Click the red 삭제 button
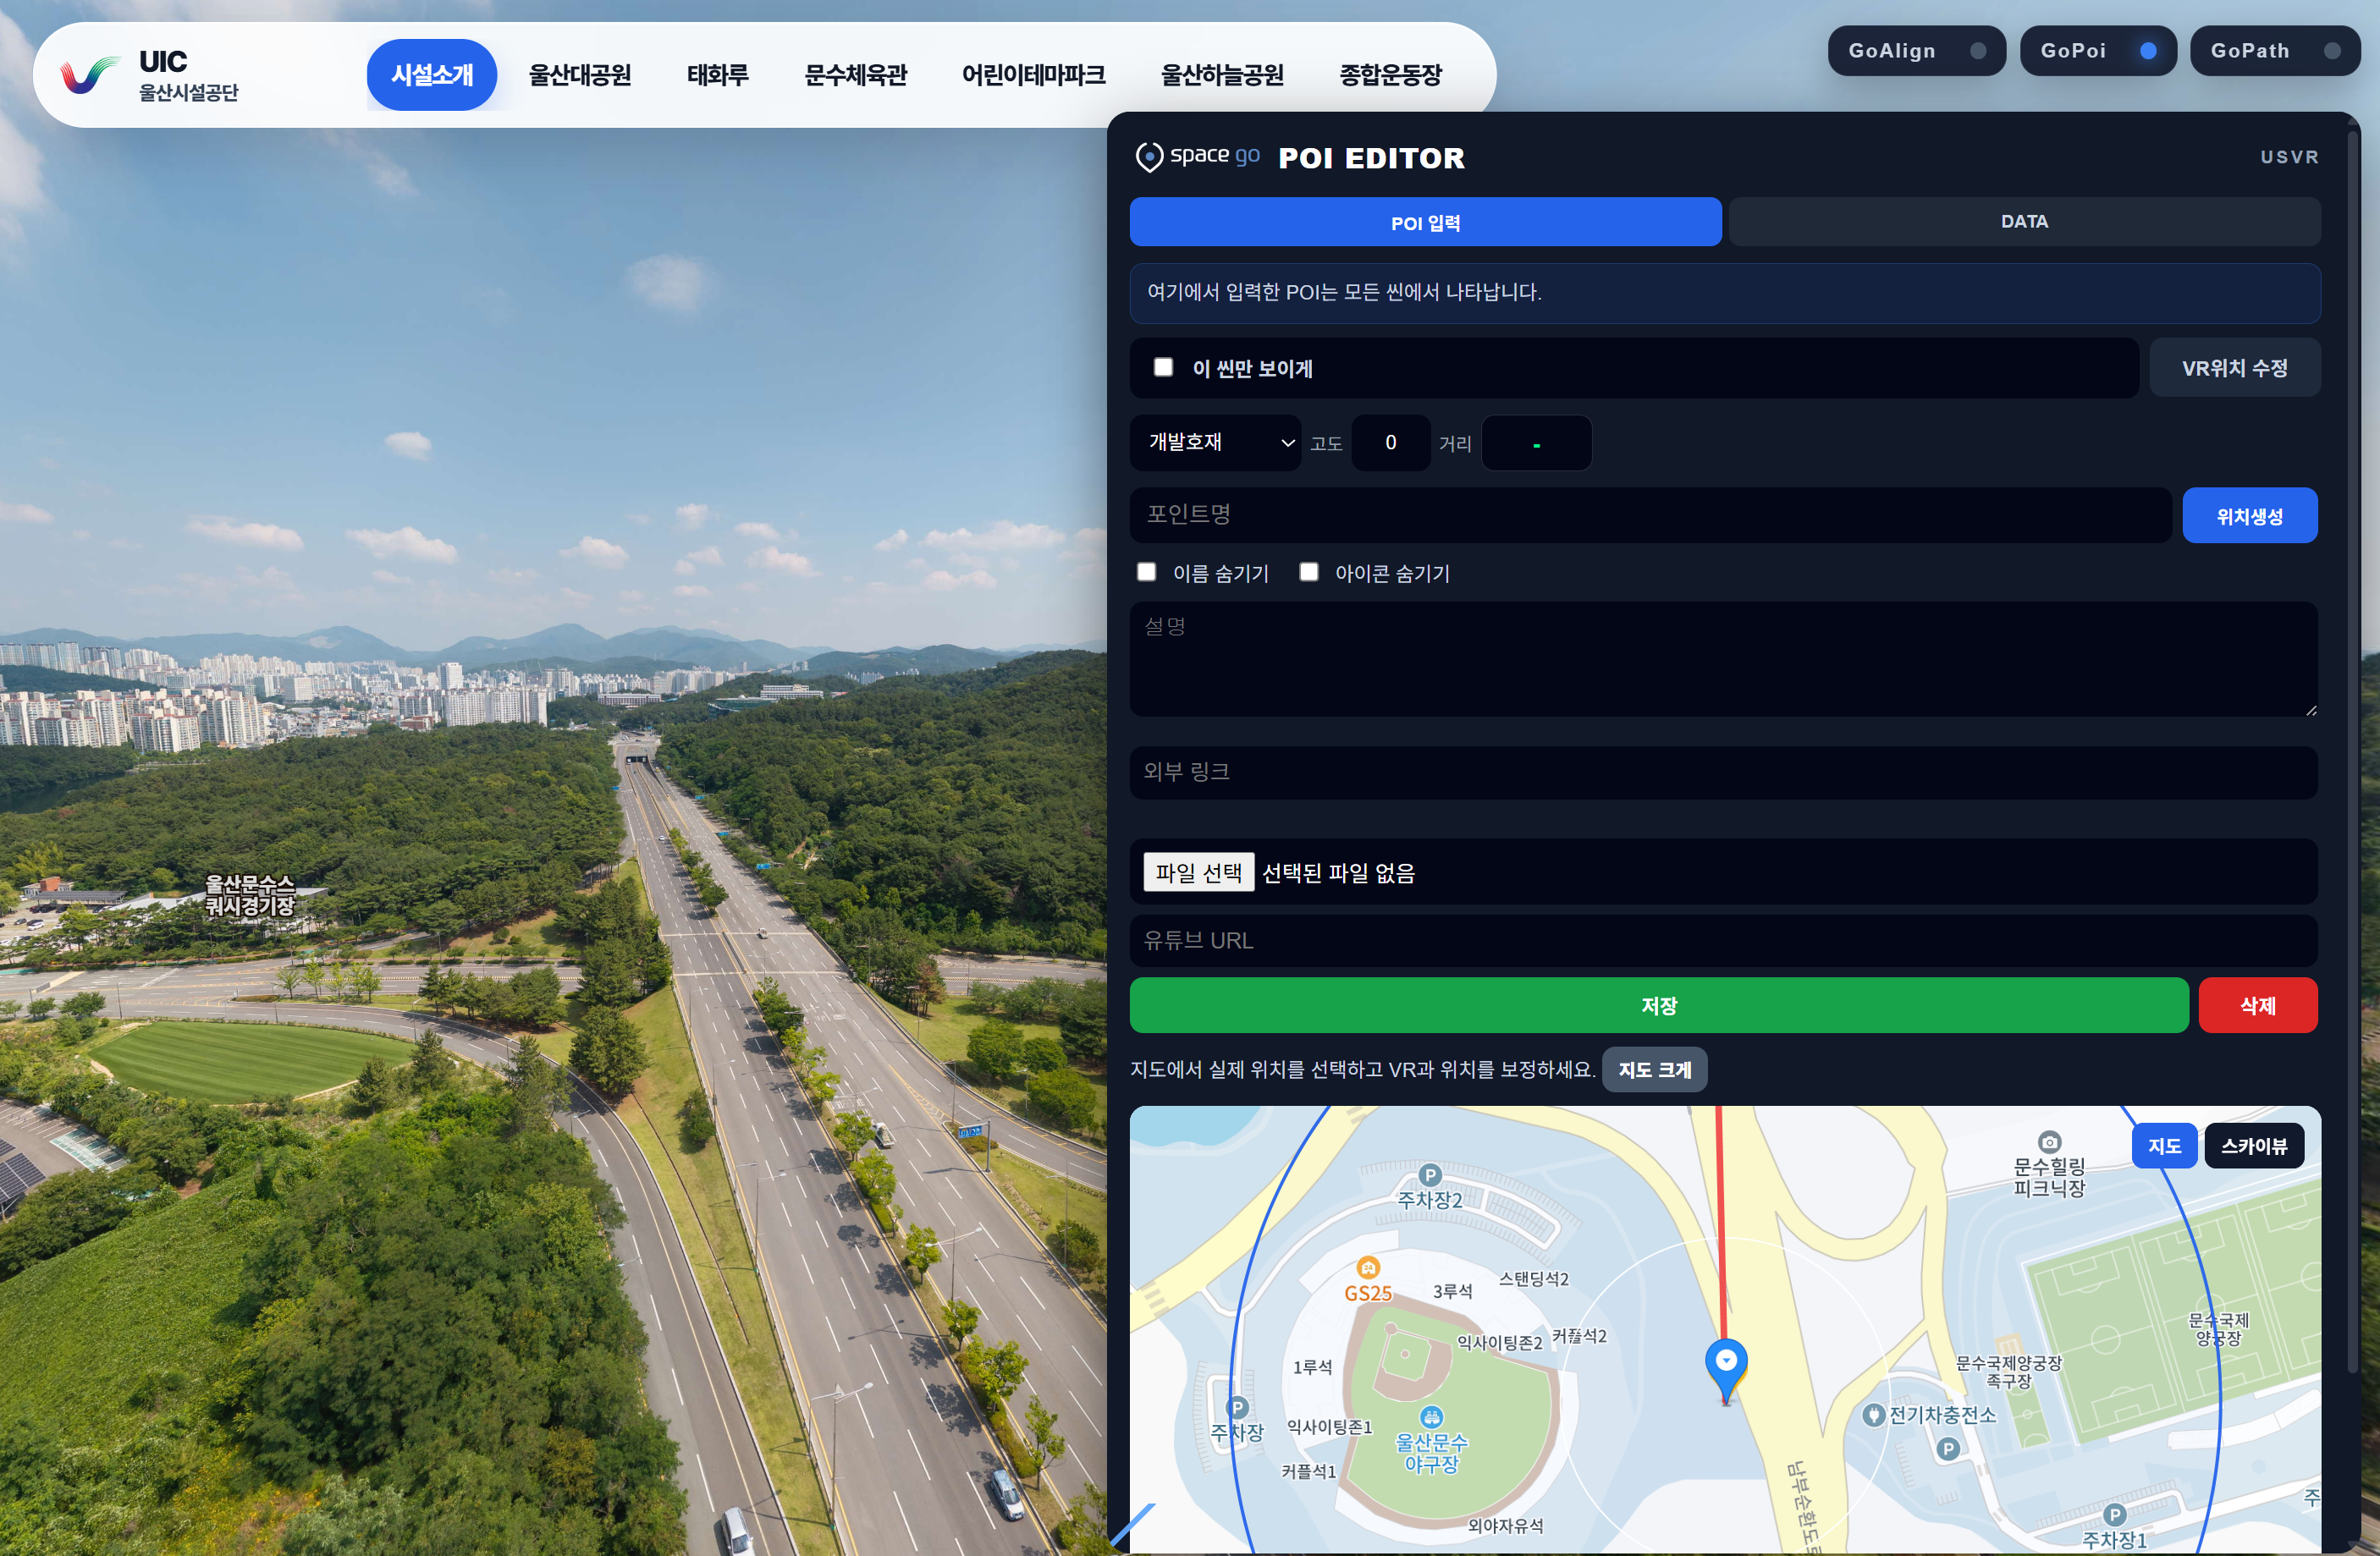 (x=2257, y=1005)
